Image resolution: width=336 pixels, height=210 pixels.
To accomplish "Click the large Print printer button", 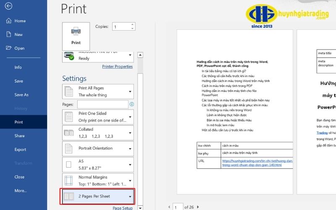I will pyautogui.click(x=76, y=36).
